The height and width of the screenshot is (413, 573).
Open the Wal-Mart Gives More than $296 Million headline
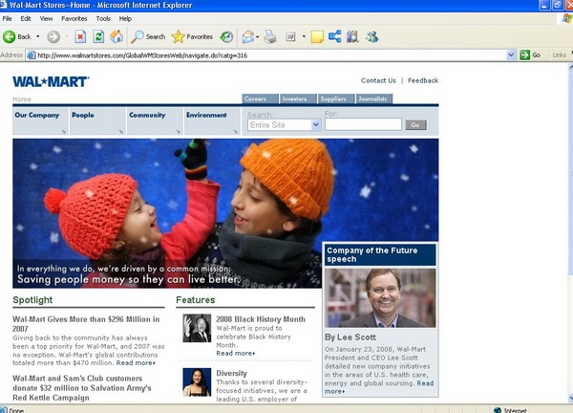click(x=86, y=324)
